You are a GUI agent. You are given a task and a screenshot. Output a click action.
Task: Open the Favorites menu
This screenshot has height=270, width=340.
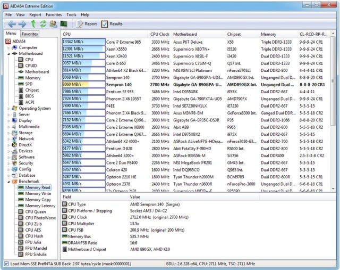tap(54, 15)
